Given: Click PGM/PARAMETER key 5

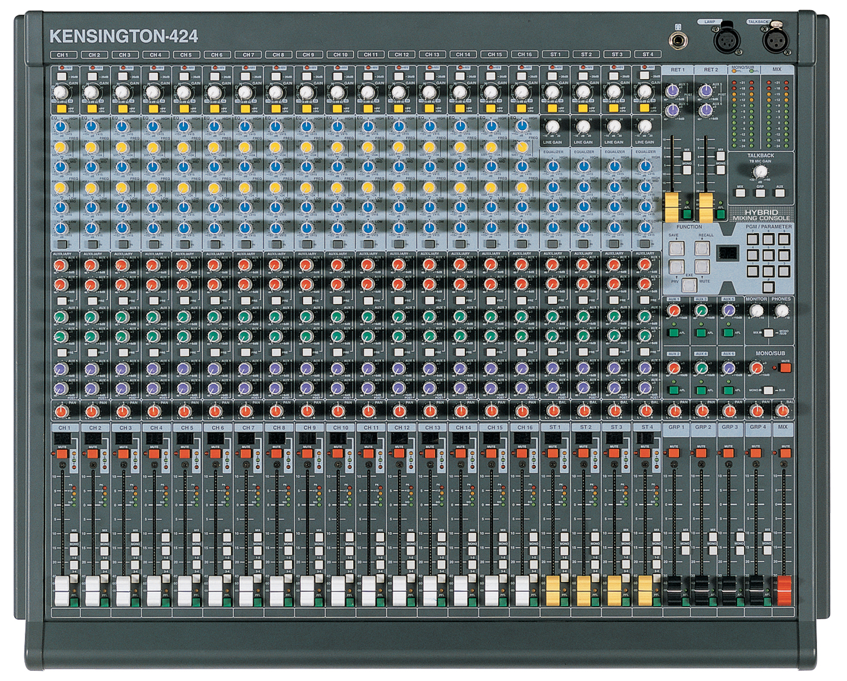Looking at the screenshot, I should pos(768,255).
